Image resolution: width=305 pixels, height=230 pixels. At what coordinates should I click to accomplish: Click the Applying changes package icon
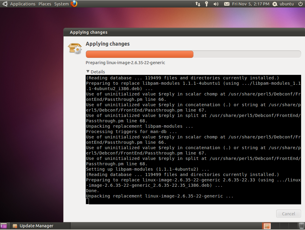(75, 48)
